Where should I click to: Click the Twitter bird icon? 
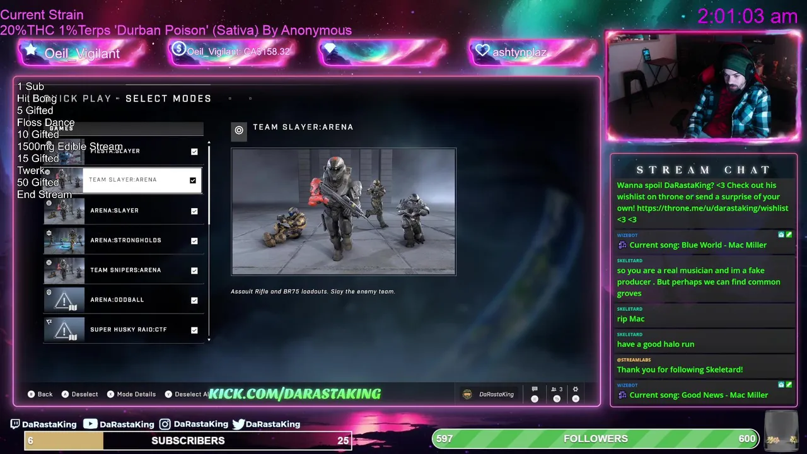pyautogui.click(x=238, y=424)
